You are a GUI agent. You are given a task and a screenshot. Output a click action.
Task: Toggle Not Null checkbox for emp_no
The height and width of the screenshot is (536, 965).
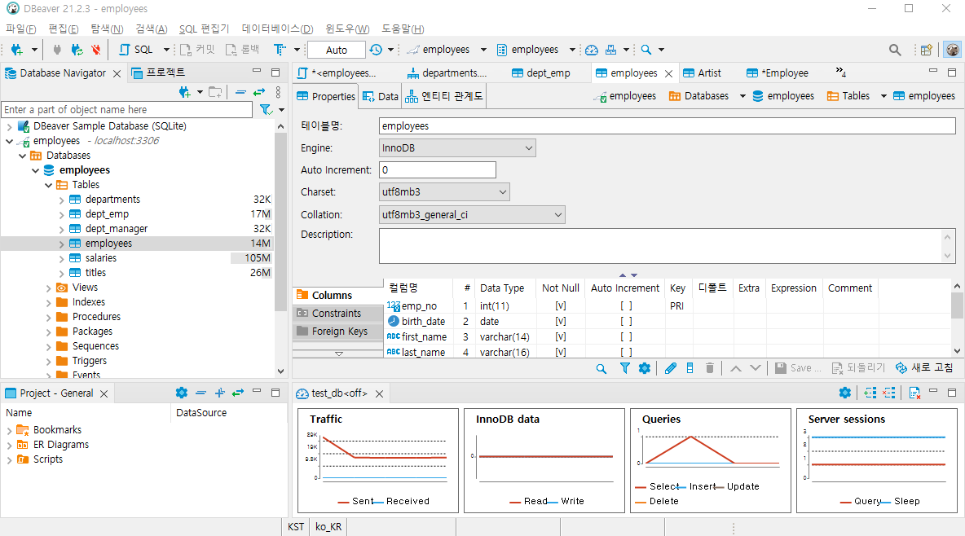coord(560,305)
